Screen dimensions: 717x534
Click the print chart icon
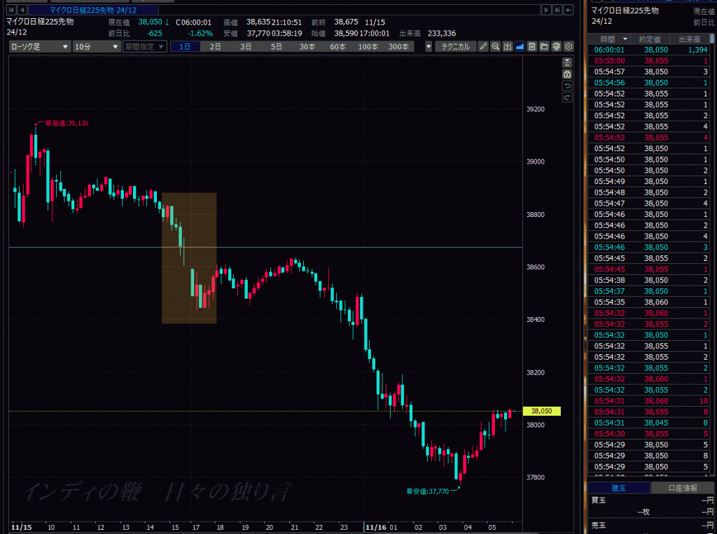point(556,46)
